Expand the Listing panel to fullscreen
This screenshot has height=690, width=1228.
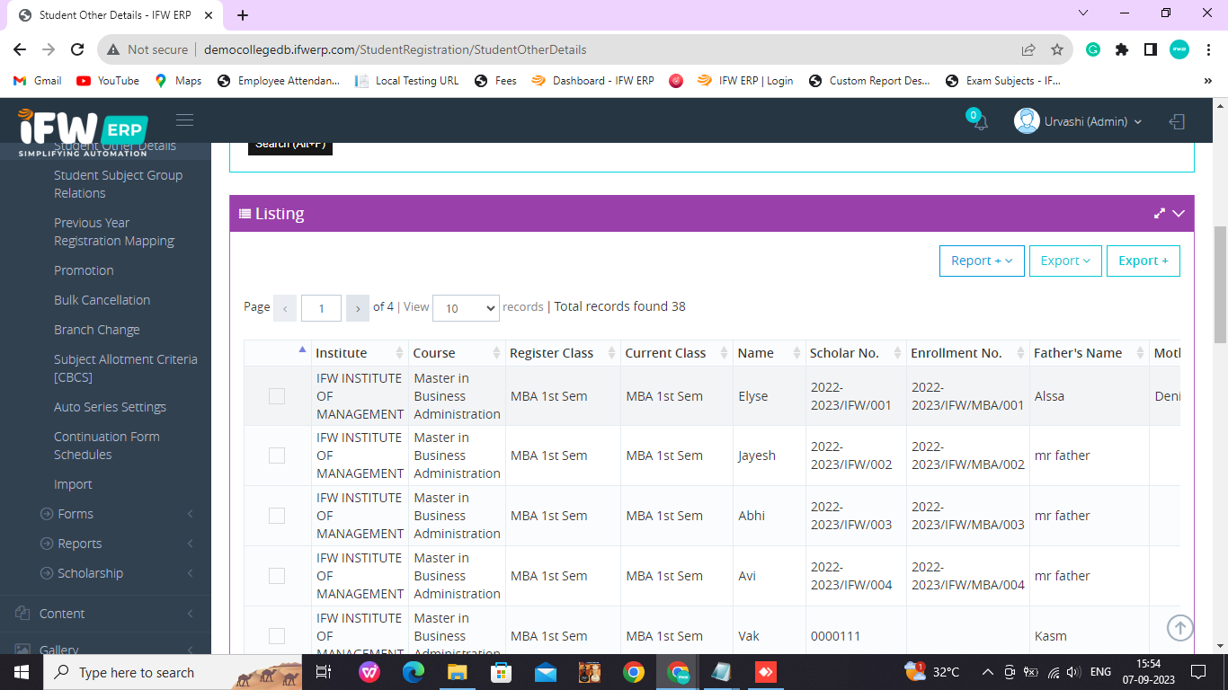1160,214
